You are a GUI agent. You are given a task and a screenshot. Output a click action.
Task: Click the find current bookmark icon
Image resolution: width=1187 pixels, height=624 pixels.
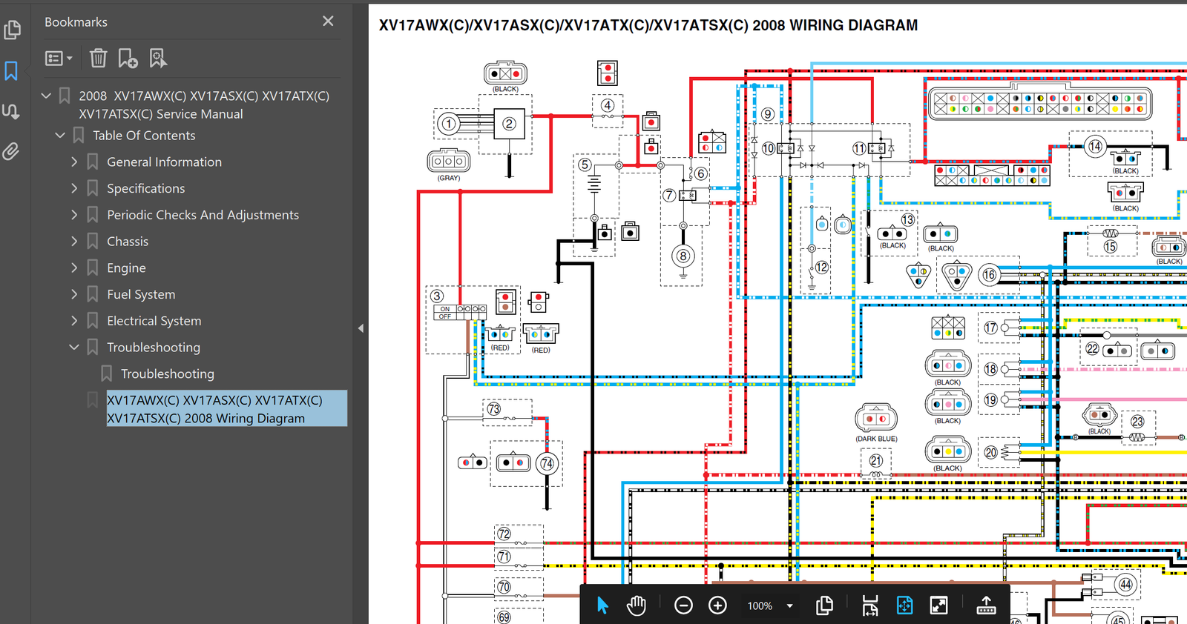tap(157, 58)
